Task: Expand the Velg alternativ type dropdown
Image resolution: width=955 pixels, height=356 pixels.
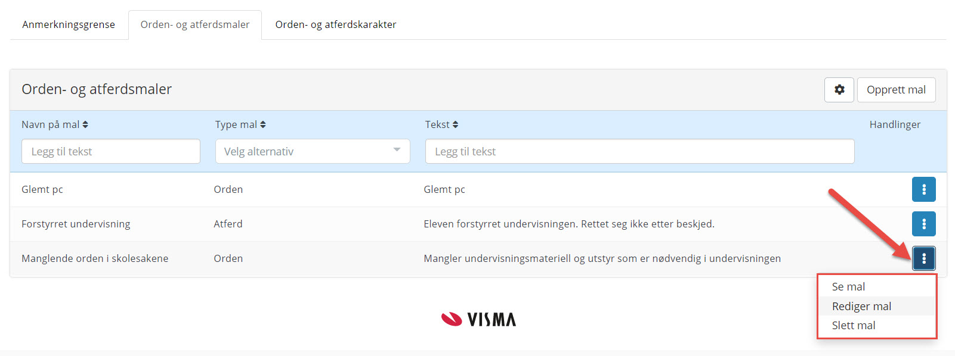Action: tap(312, 151)
